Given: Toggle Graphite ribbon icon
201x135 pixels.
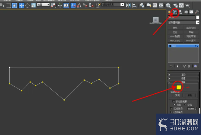Looking at the screenshot, I should tap(149, 5).
